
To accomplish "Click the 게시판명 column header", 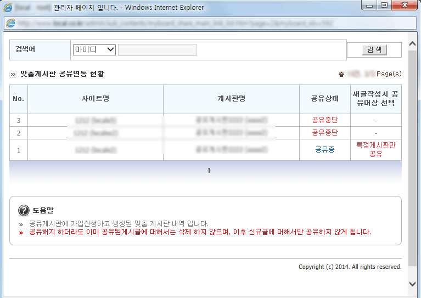I will (x=231, y=99).
